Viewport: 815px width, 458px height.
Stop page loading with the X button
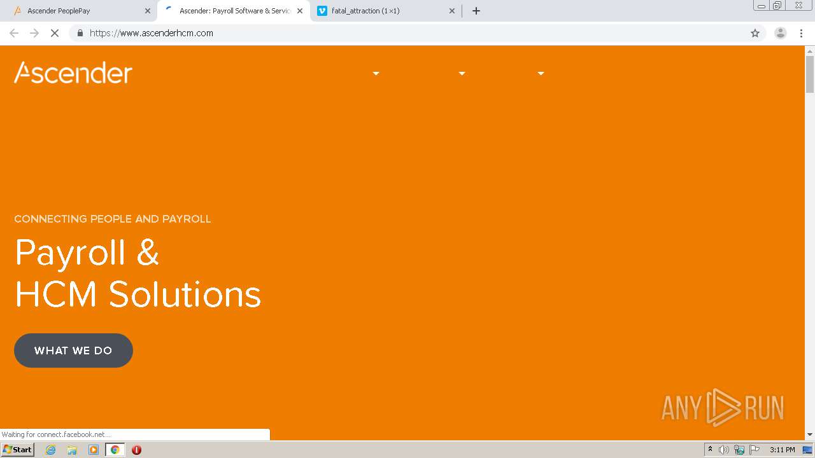[x=55, y=33]
